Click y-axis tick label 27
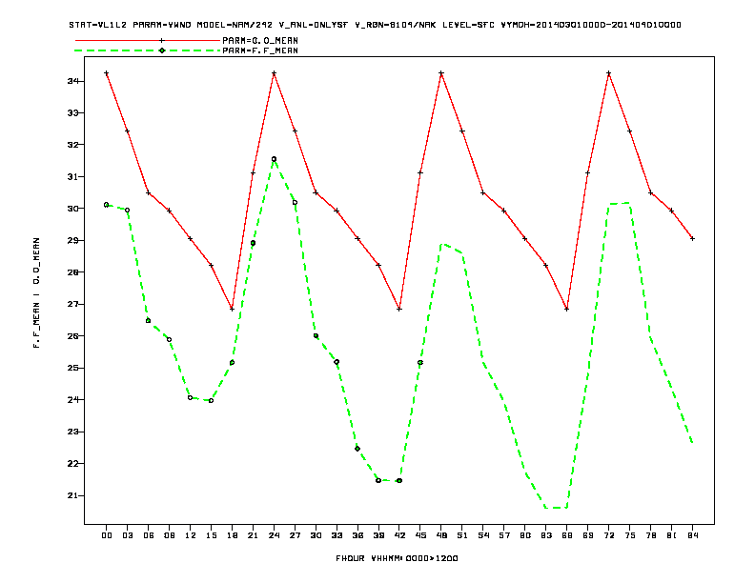755x583 pixels. (72, 304)
